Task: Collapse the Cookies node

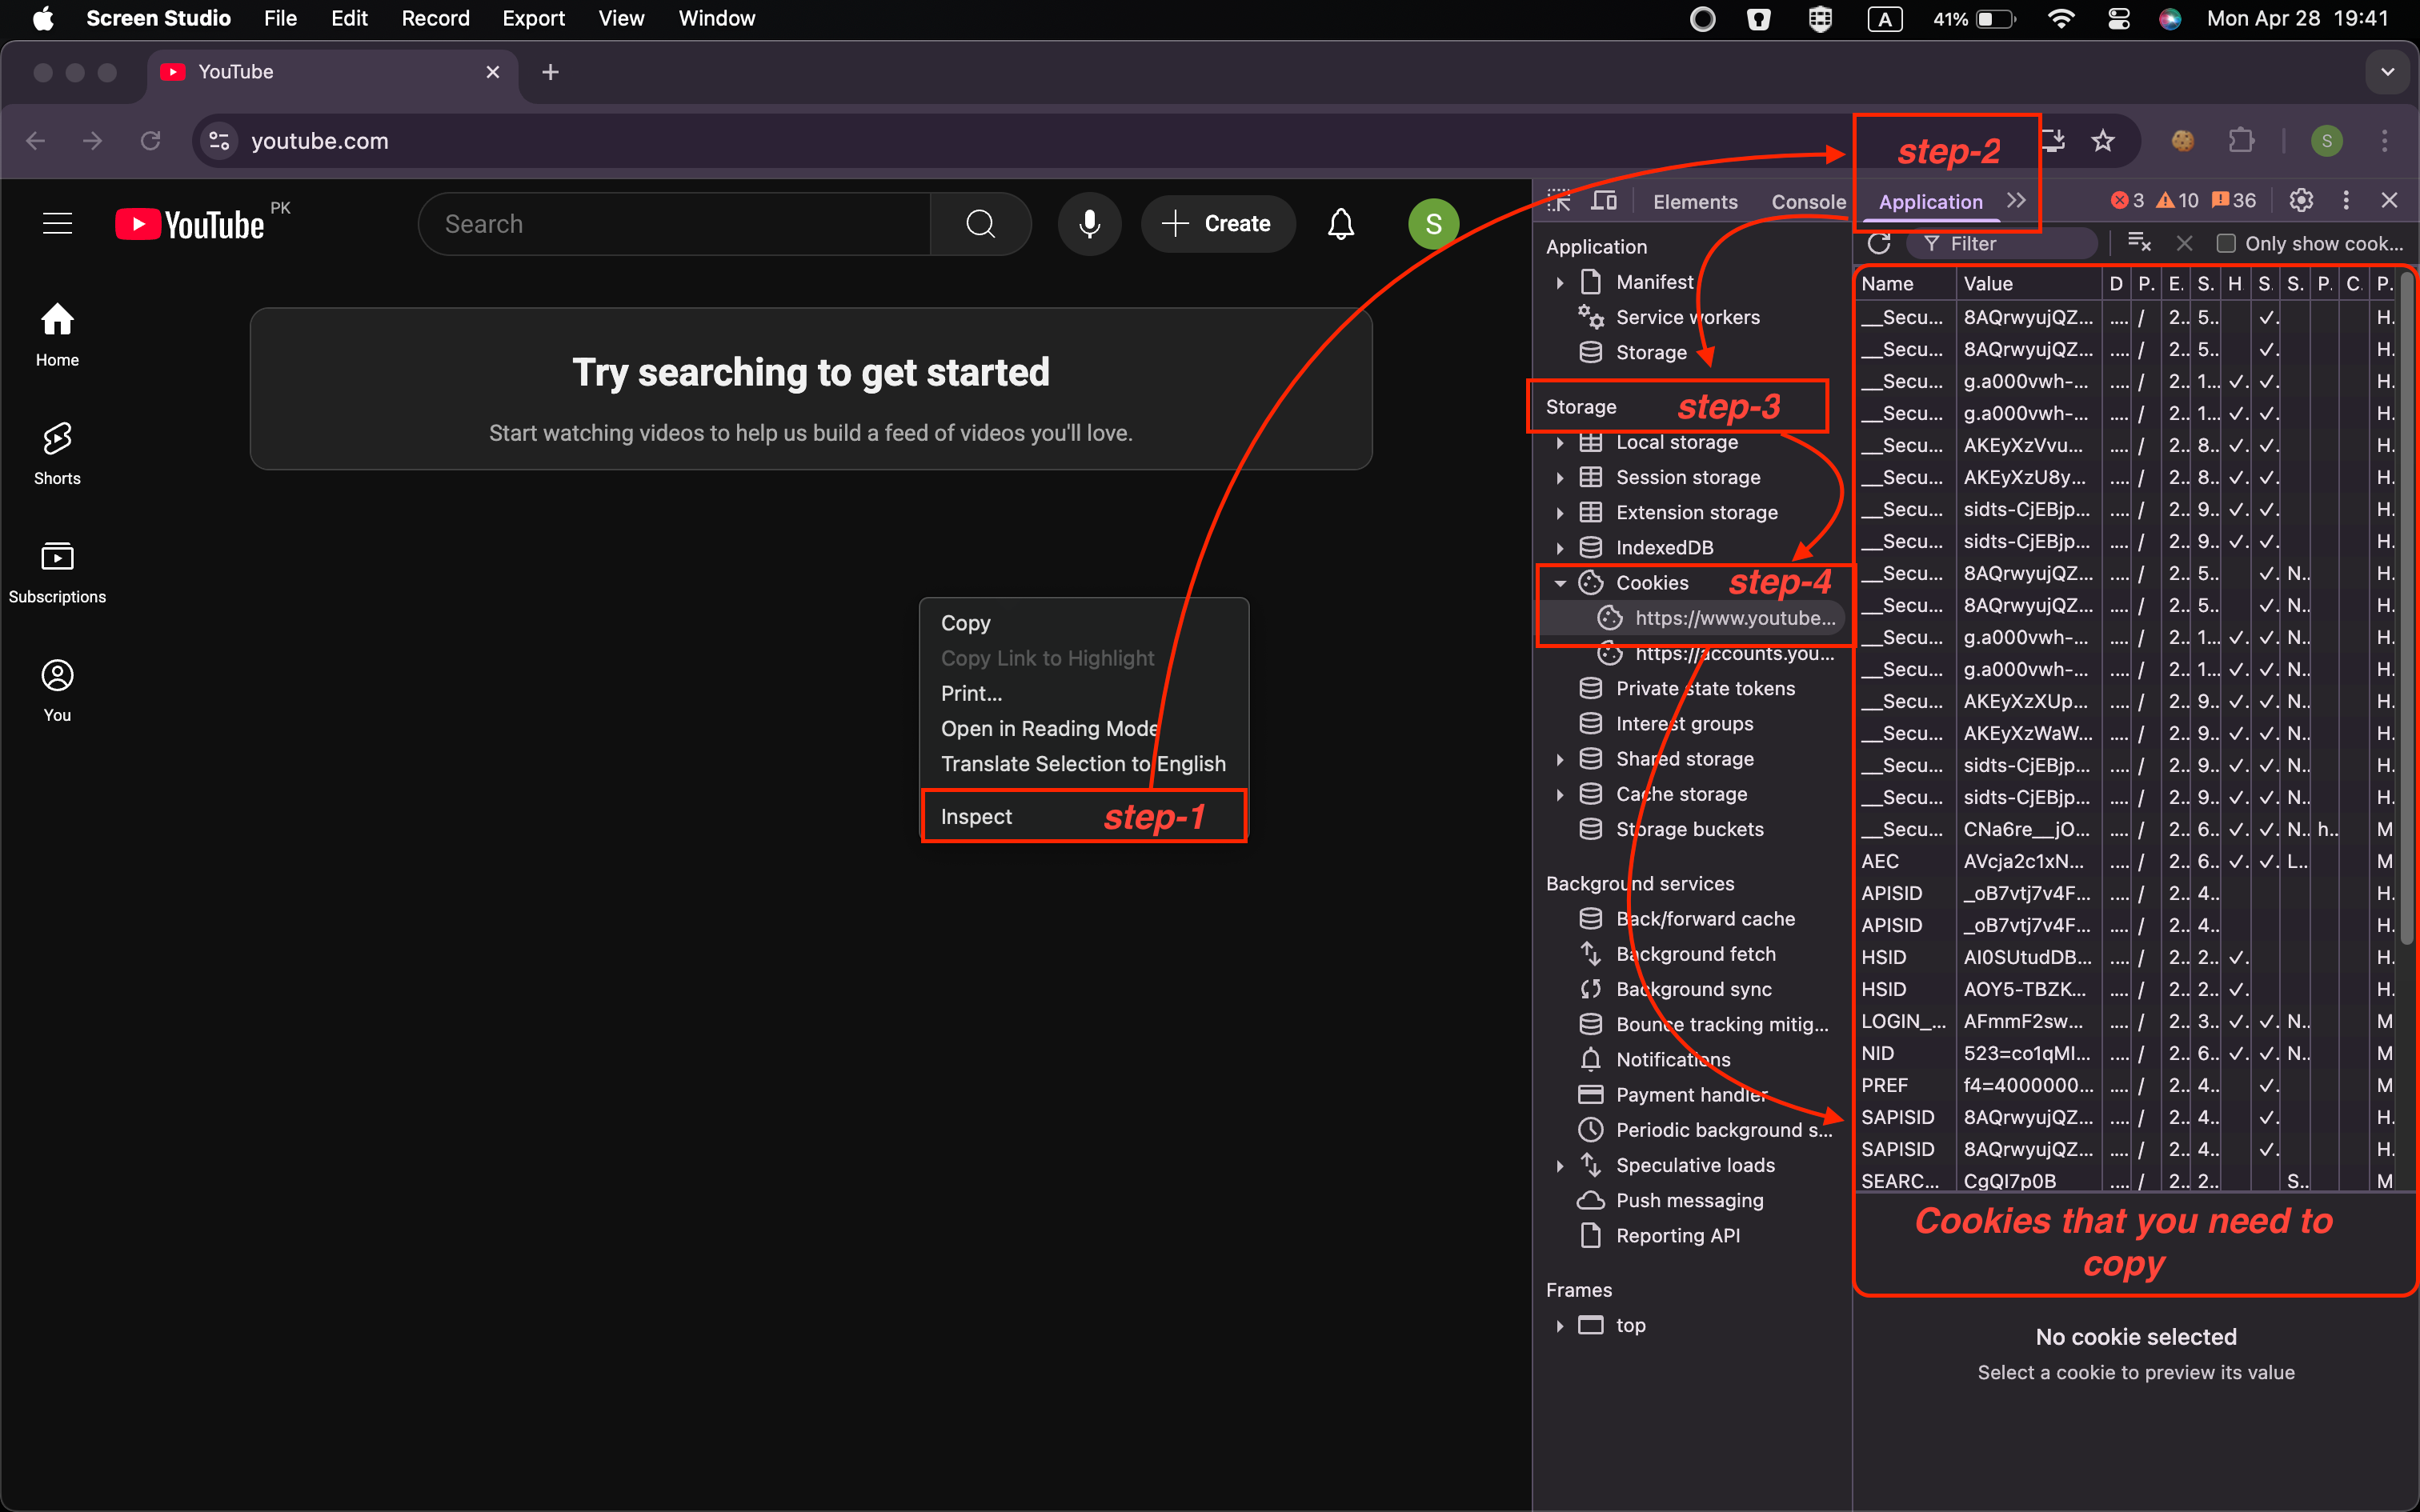Action: pyautogui.click(x=1560, y=583)
